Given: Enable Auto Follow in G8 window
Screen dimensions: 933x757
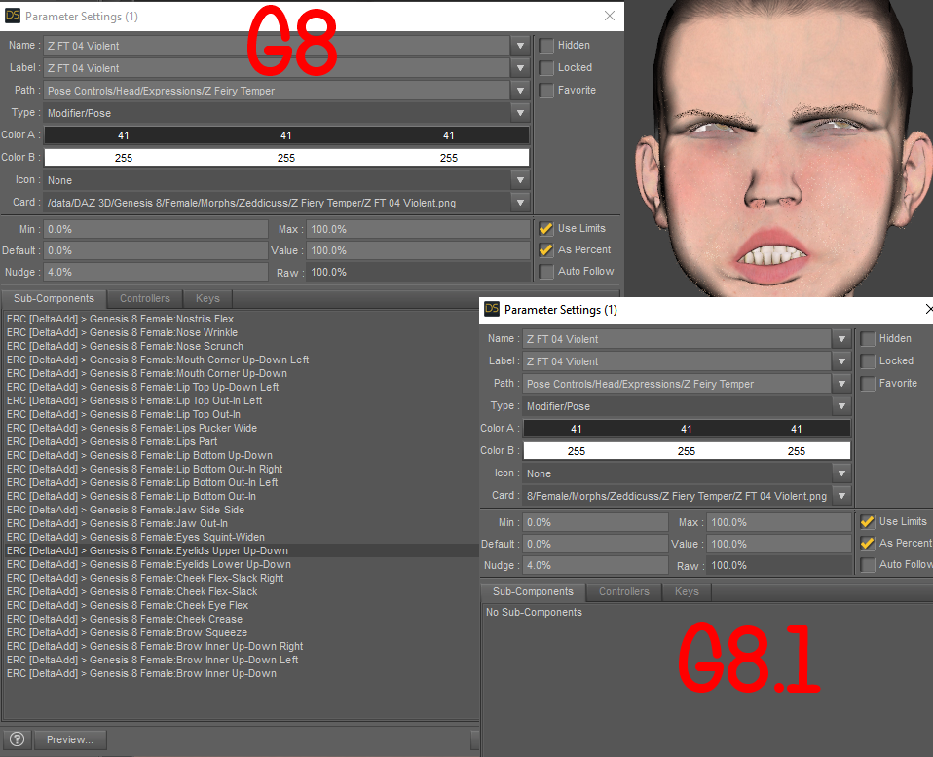Looking at the screenshot, I should (x=546, y=272).
